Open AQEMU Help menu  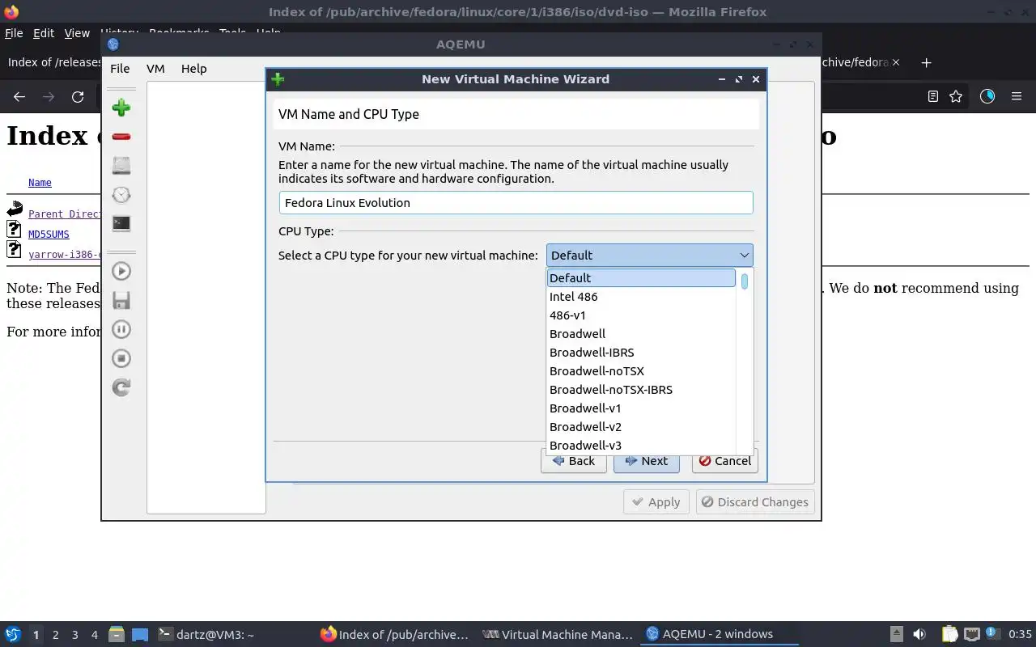point(194,69)
